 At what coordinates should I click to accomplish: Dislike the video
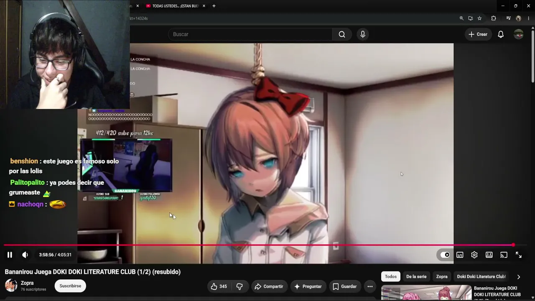tap(239, 286)
